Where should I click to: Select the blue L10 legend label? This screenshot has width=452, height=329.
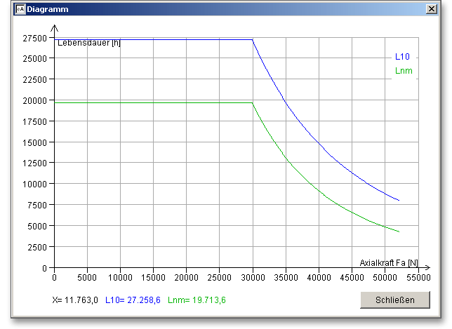[402, 57]
